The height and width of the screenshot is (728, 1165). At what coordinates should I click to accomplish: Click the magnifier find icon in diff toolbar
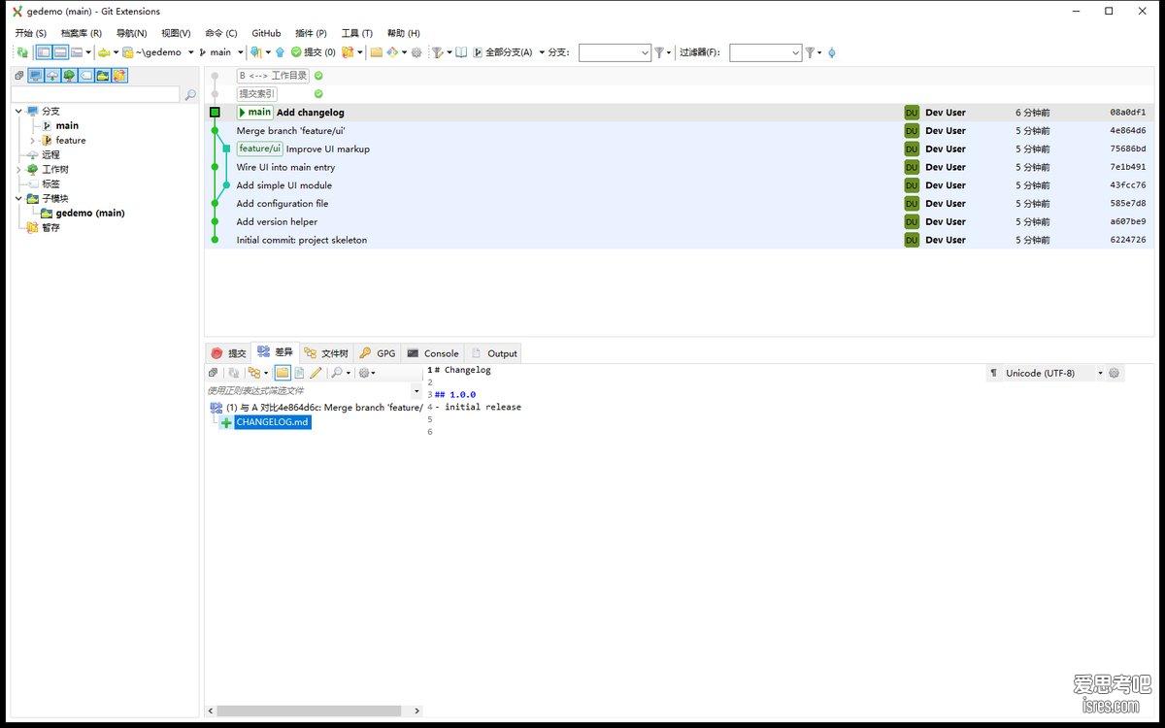pos(336,373)
